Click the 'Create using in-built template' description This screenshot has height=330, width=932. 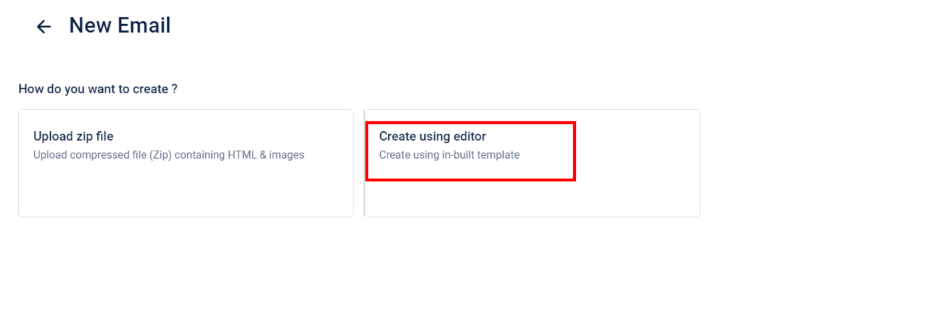point(449,155)
